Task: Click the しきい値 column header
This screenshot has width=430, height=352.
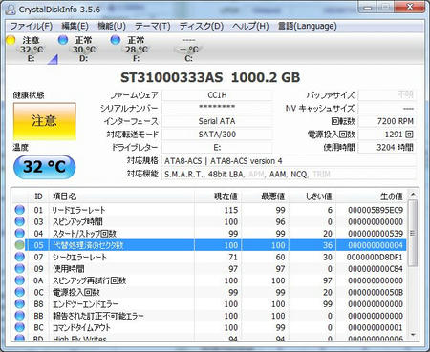Action: (312, 197)
